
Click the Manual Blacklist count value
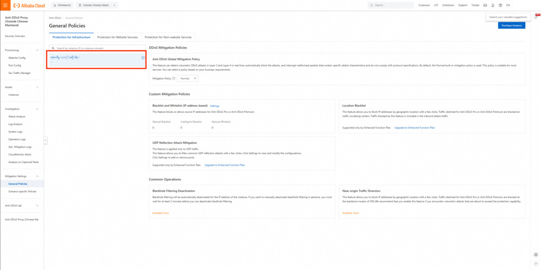pyautogui.click(x=153, y=128)
